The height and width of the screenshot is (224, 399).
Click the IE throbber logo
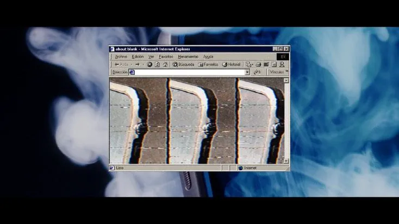click(283, 56)
